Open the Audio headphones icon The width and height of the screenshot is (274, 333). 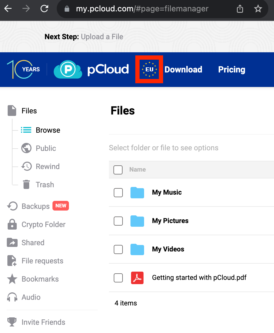click(x=12, y=297)
